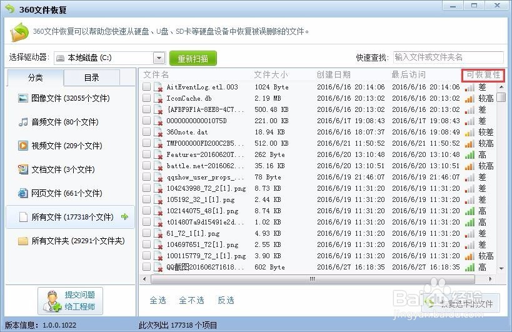This screenshot has height=332, width=512.
Task: Click recoverability bars for Features-20160620T row
Action: pos(469,154)
